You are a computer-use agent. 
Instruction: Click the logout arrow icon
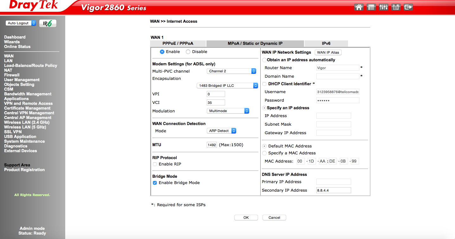(x=408, y=7)
